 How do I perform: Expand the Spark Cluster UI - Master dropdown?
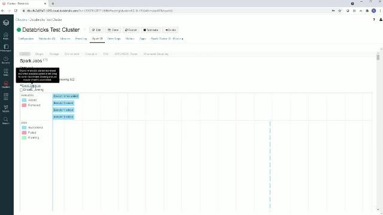167,39
